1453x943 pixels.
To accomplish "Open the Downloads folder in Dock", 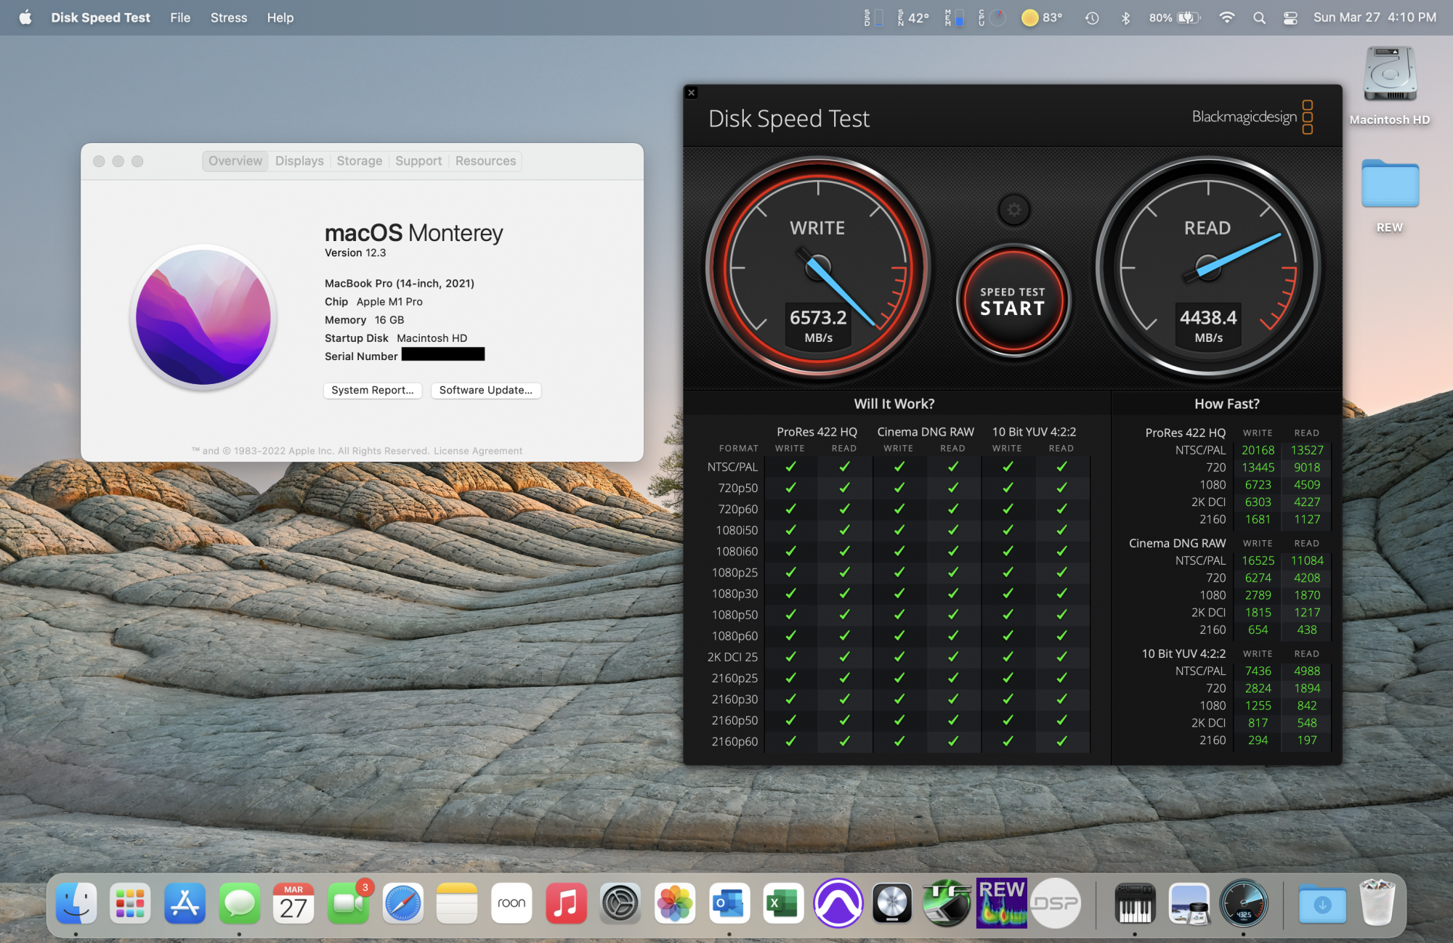I will [x=1322, y=903].
